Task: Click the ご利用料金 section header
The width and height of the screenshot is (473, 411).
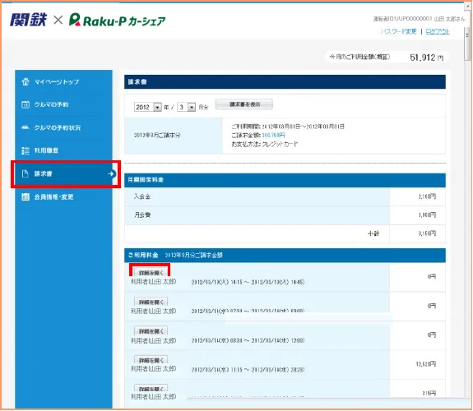Action: pyautogui.click(x=285, y=255)
